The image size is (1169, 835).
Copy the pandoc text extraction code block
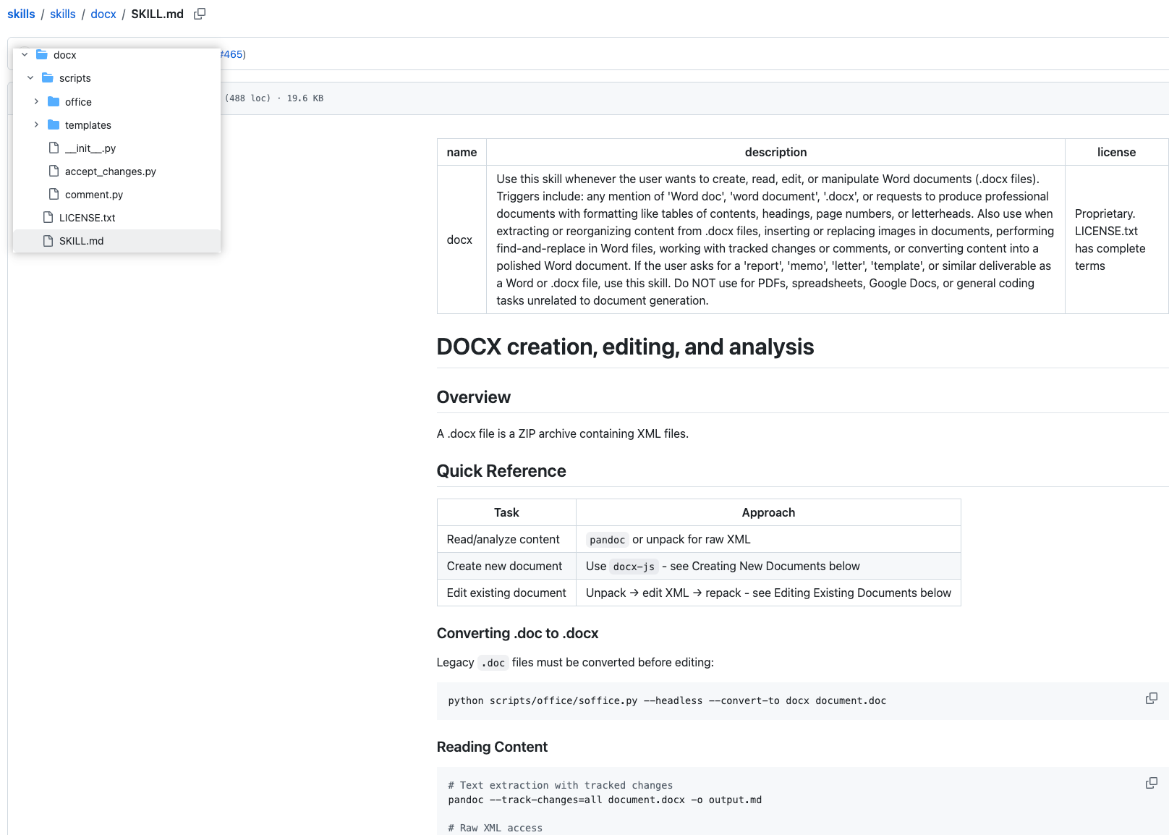click(x=1151, y=783)
